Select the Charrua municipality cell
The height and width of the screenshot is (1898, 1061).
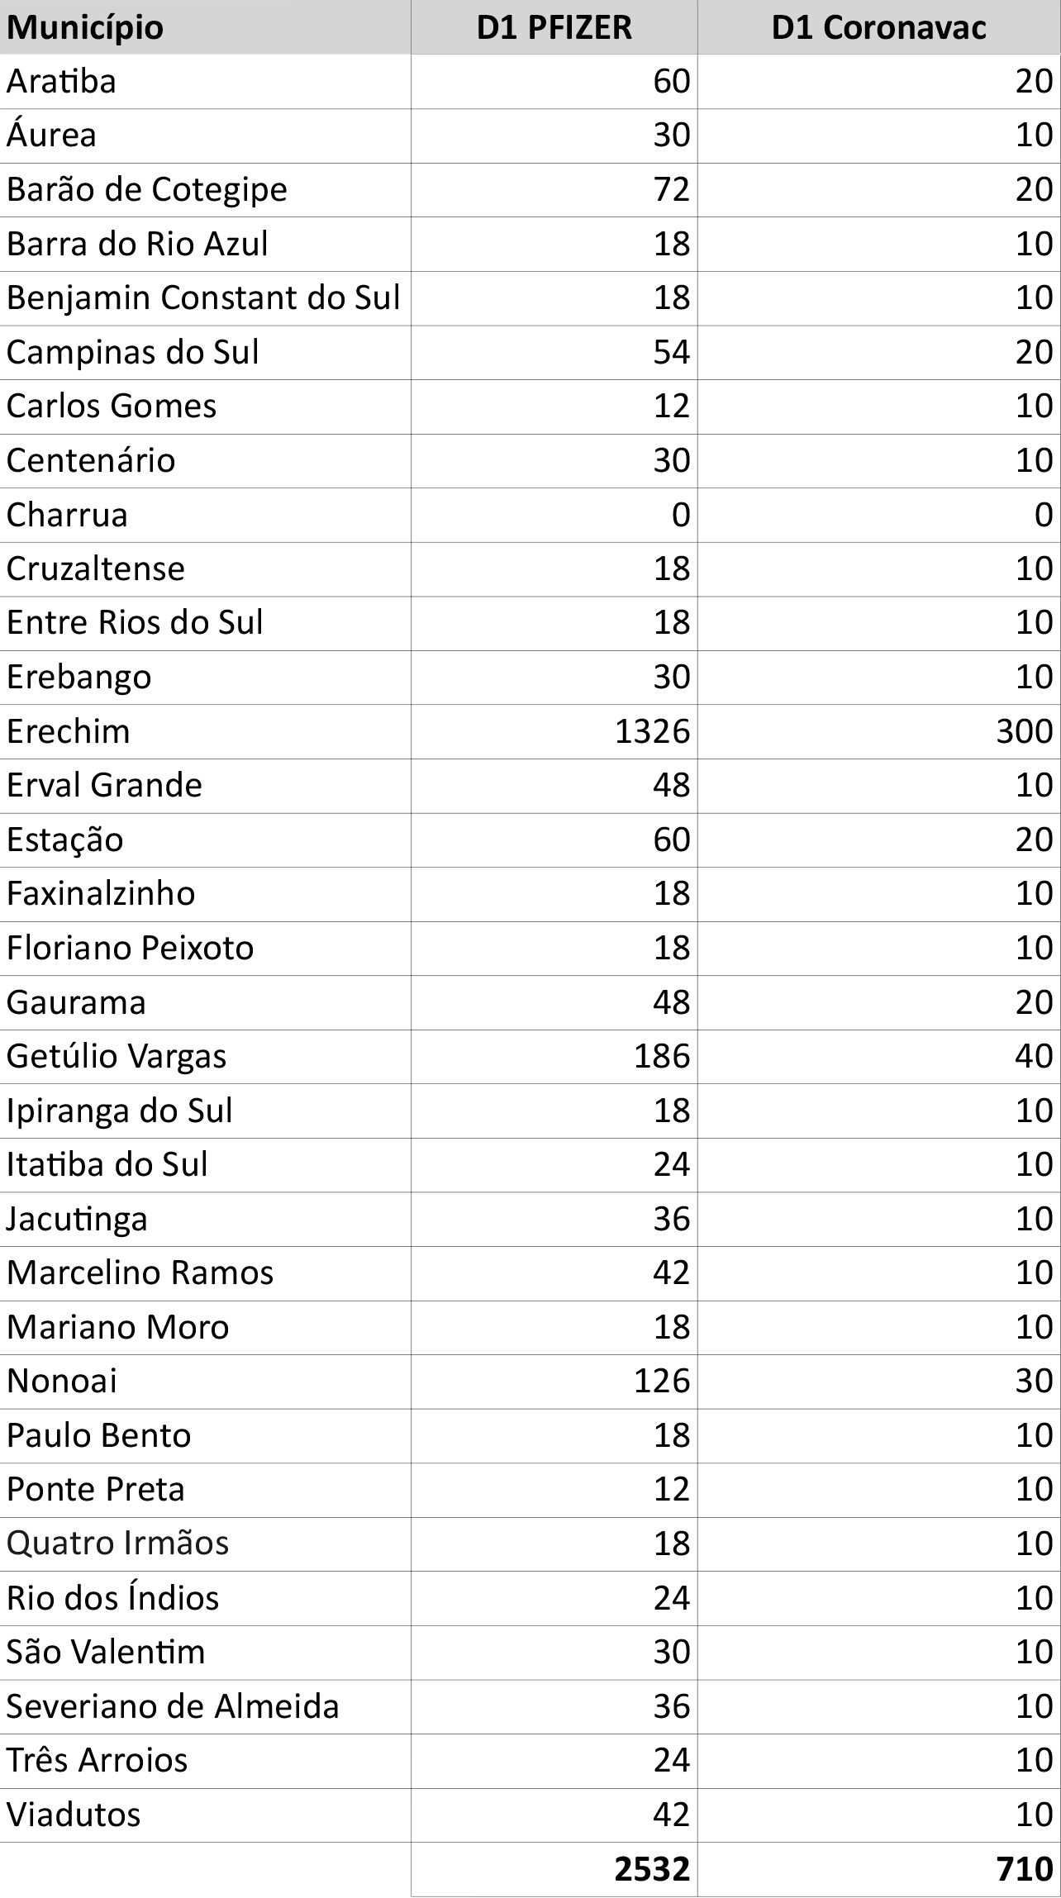tap(205, 515)
